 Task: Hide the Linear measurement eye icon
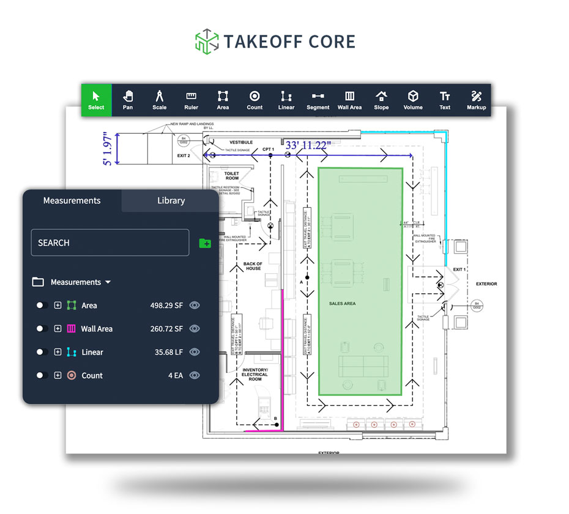[195, 352]
